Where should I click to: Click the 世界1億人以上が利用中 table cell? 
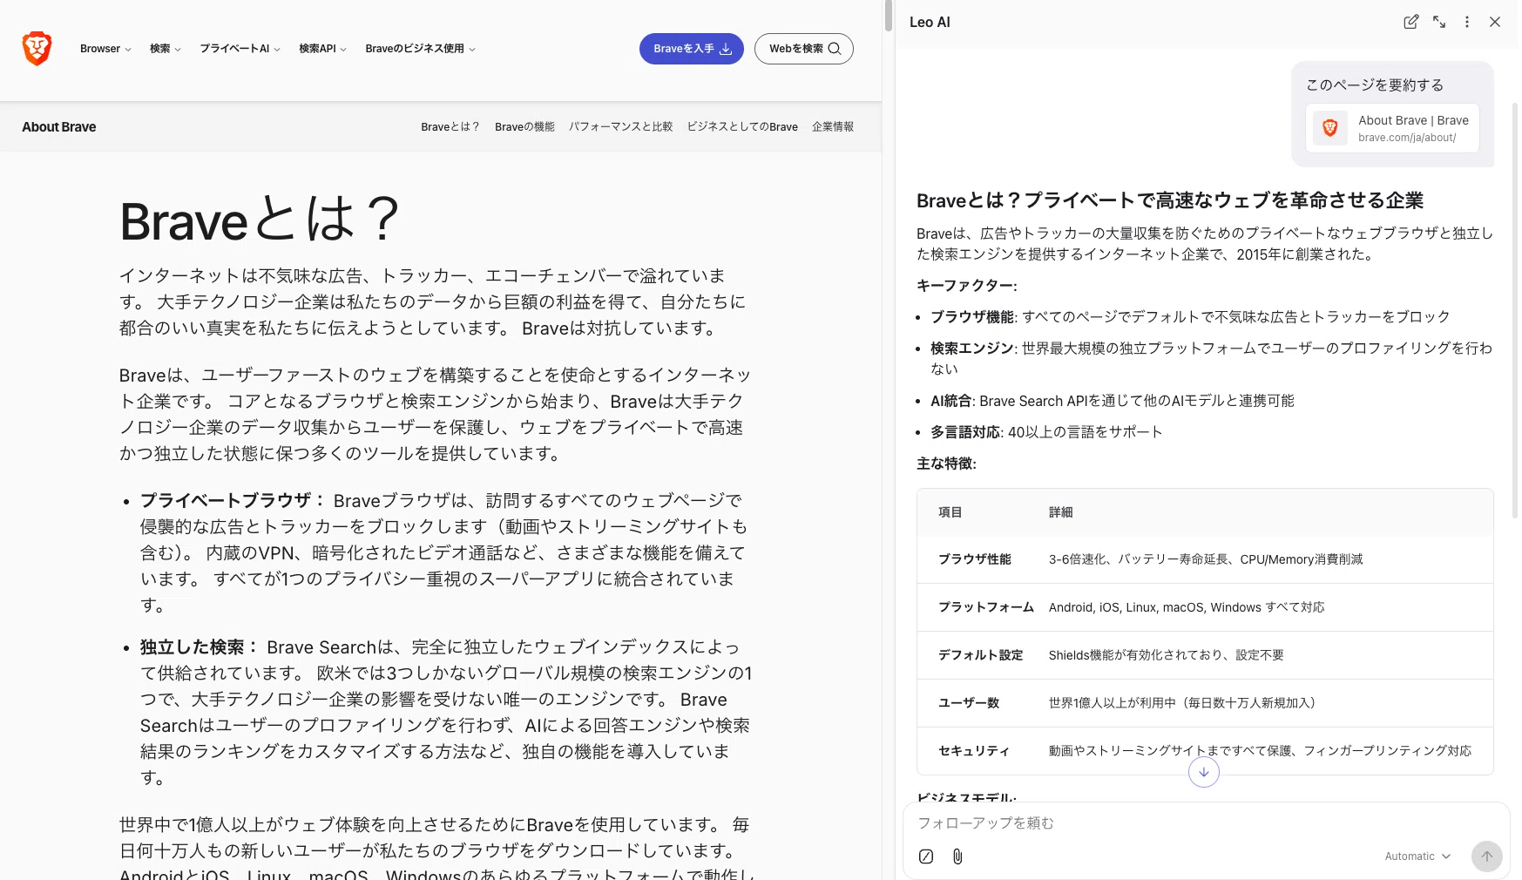[x=1185, y=703]
